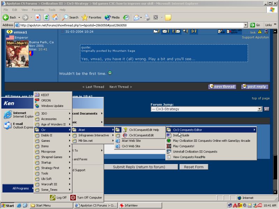Click the Print icon in toolbar
Screen dimensions: 279x209
tap(147, 17)
